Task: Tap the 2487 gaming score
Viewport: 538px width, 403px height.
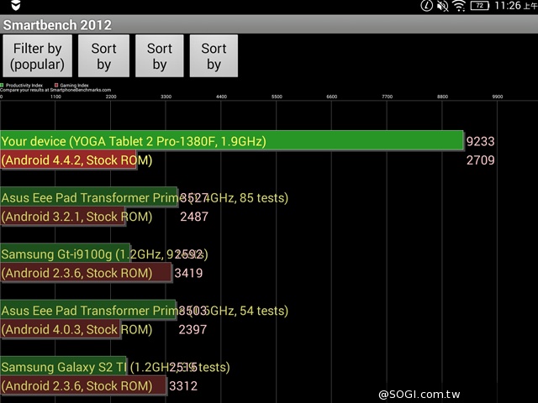Action: (x=194, y=217)
